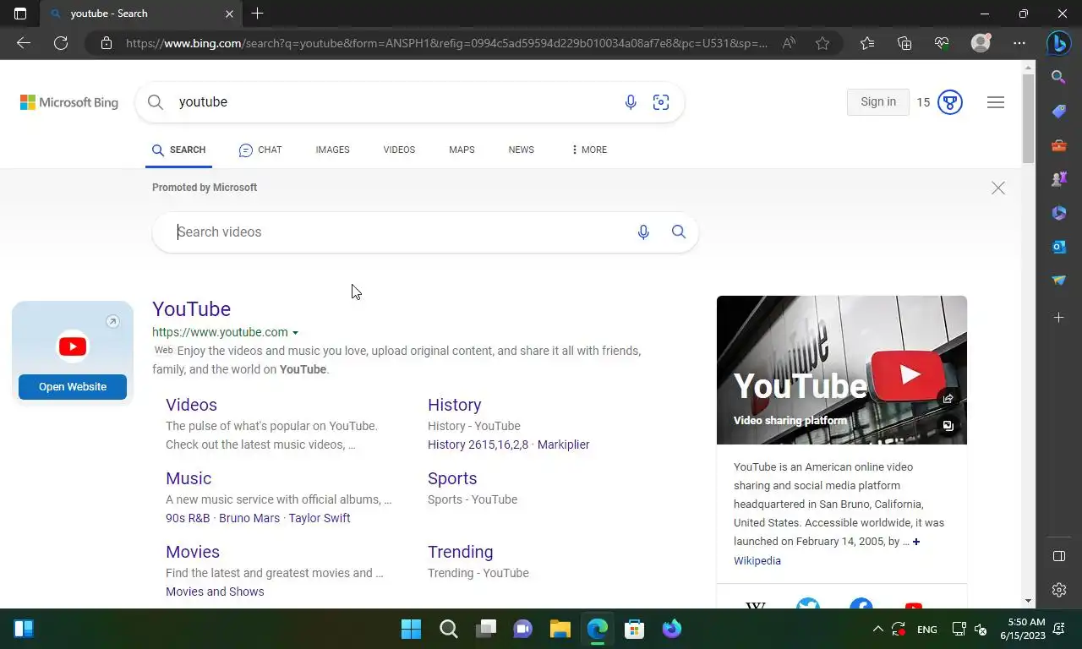The height and width of the screenshot is (649, 1082).
Task: Open sidebar Outlook icon
Action: click(1058, 247)
